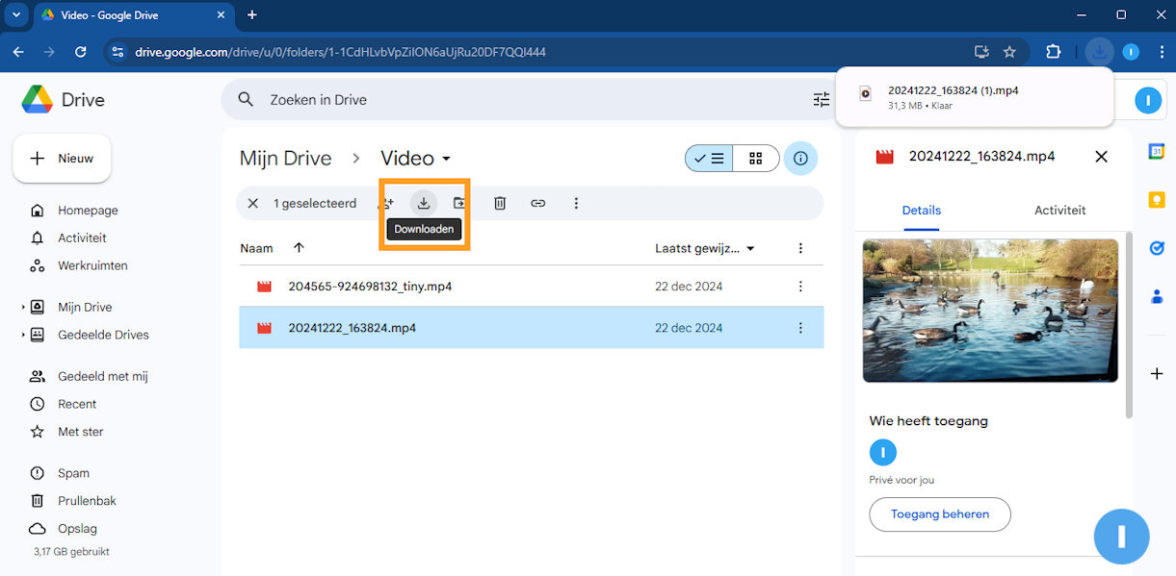
Task: Expand the Video folder dropdown
Action: tap(446, 160)
